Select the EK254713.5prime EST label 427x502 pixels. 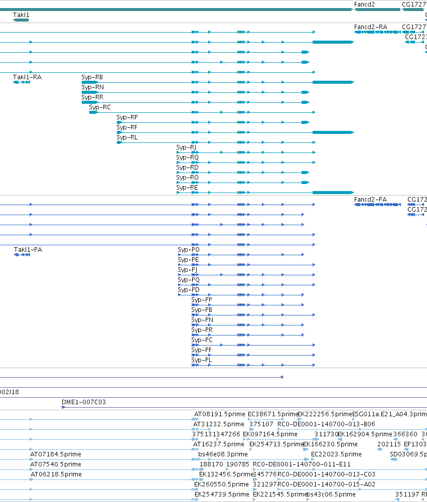[276, 444]
